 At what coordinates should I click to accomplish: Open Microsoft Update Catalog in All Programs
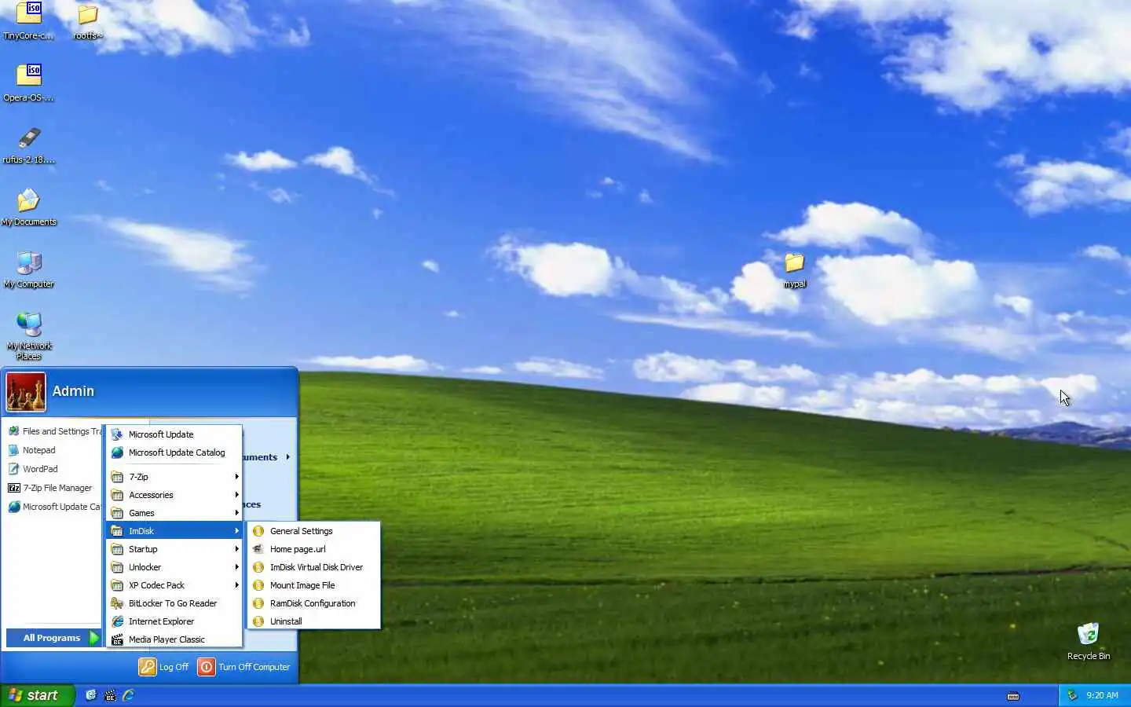174,452
